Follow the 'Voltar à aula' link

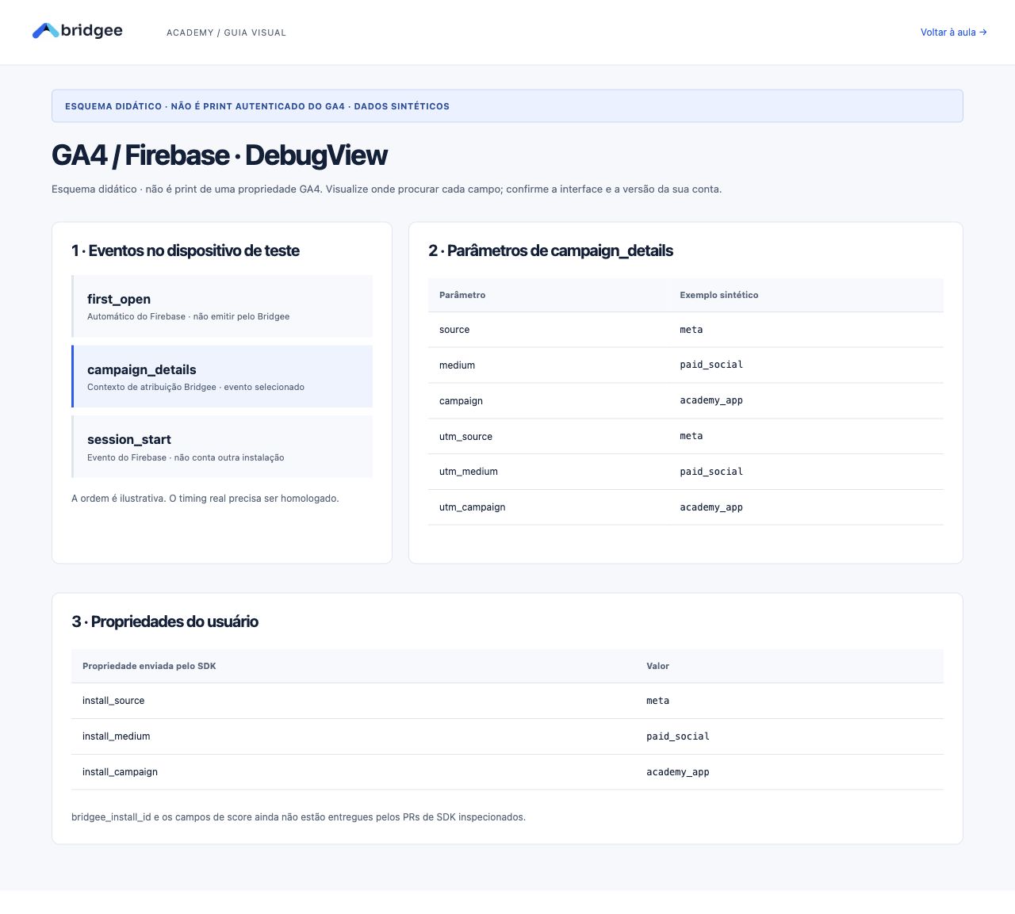[x=953, y=33]
